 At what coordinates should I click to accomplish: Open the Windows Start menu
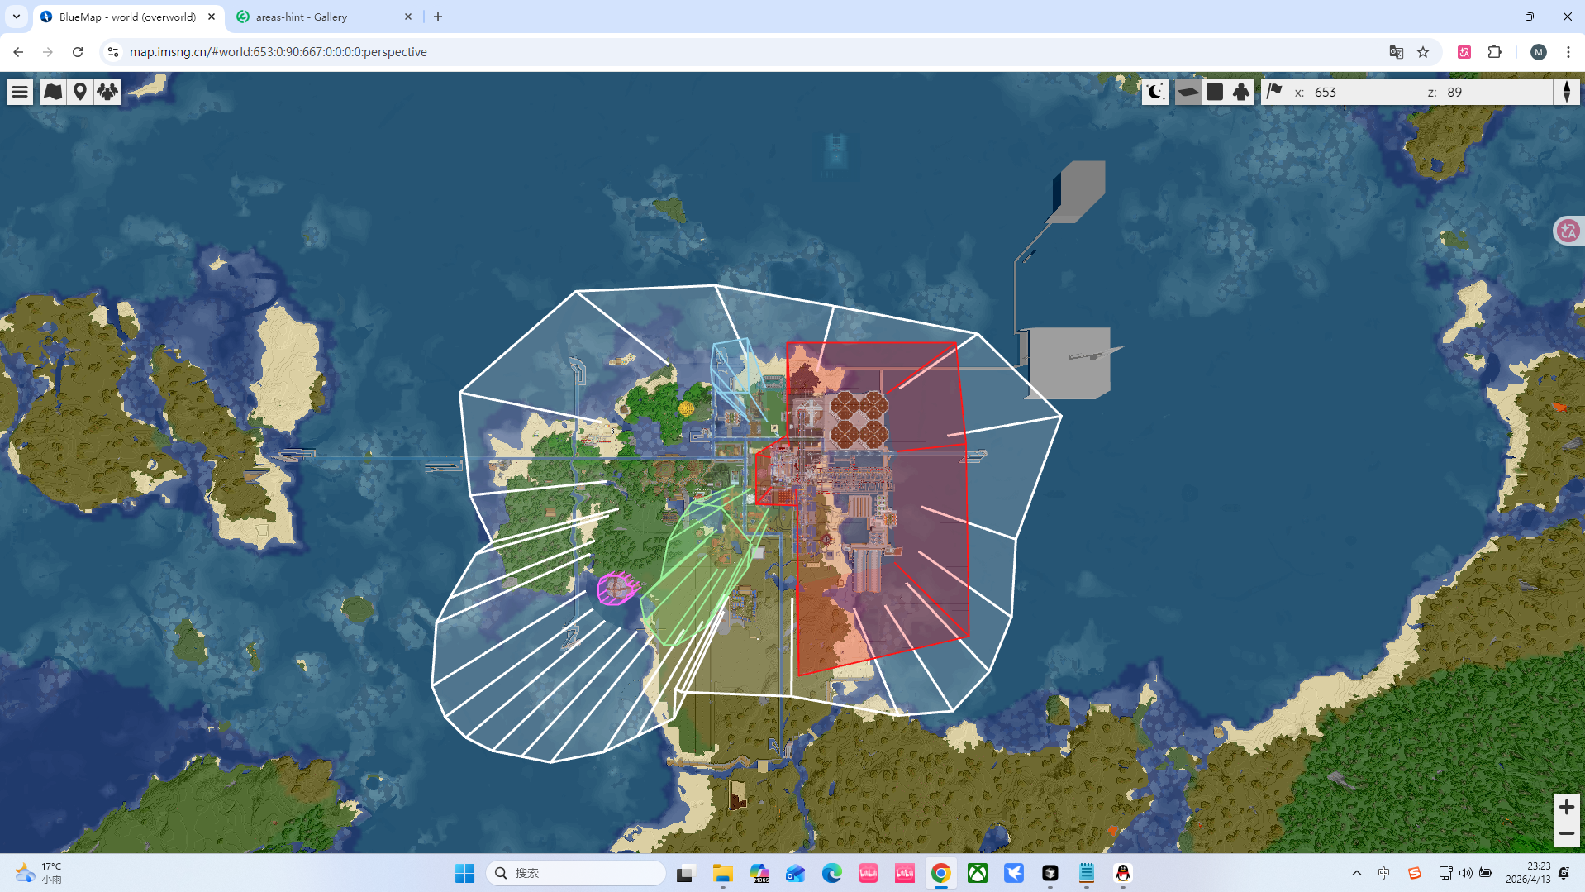tap(465, 873)
